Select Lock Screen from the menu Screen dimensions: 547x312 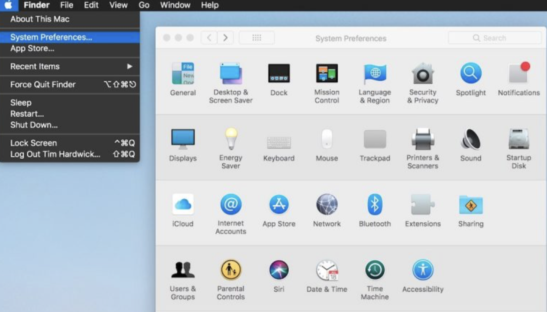coord(33,143)
